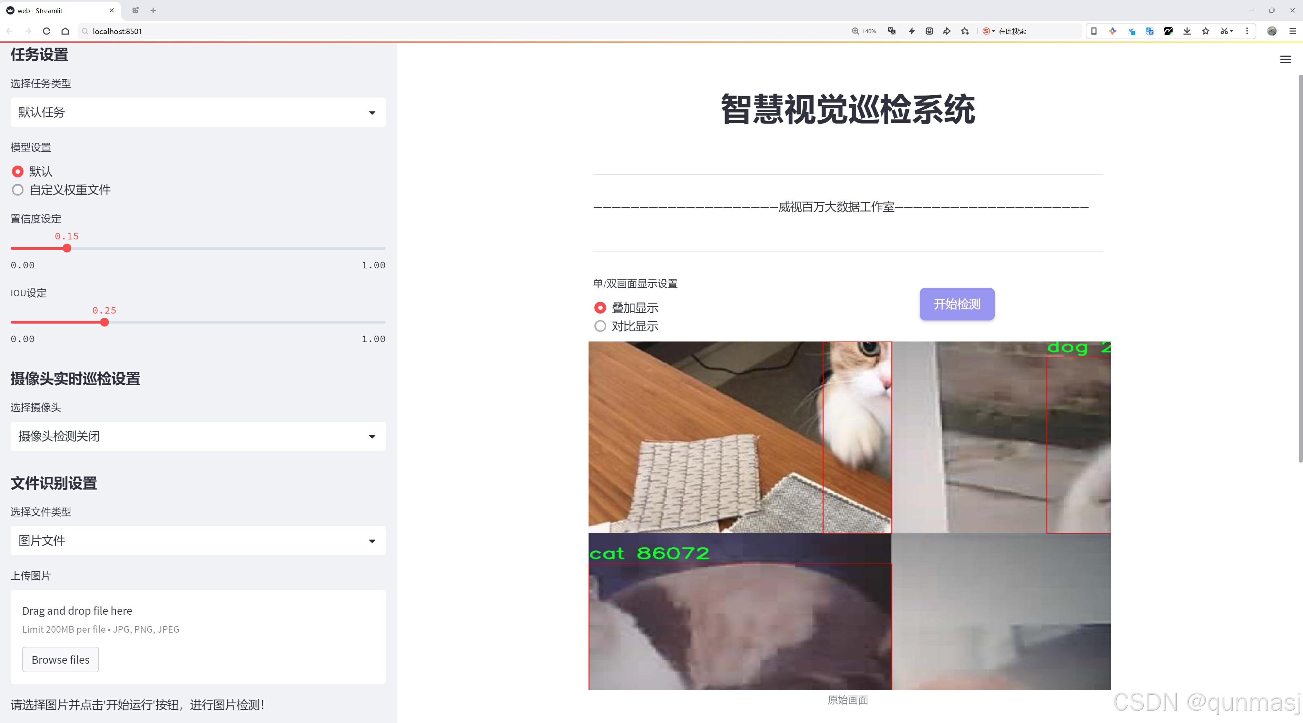Click the scissors screenshot tool icon
The width and height of the screenshot is (1303, 723).
point(1224,31)
